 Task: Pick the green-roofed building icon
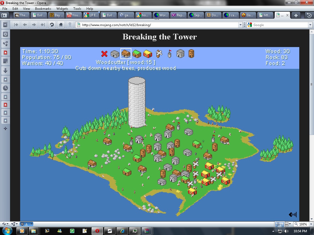(x=137, y=54)
